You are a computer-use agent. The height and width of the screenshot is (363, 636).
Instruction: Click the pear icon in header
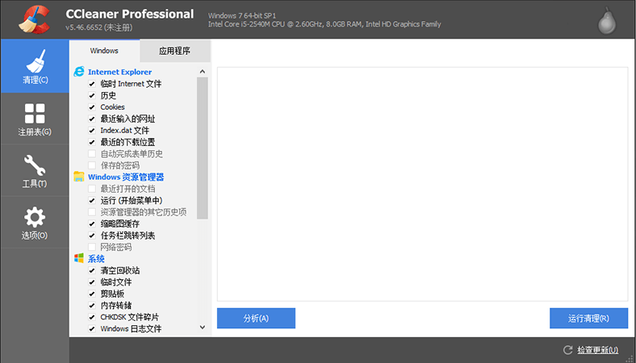607,20
